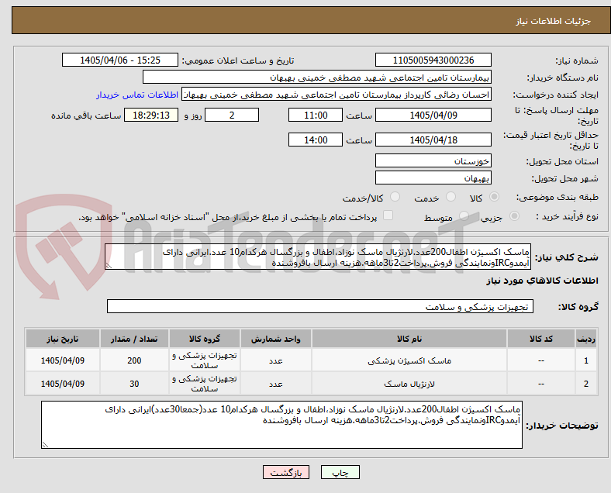This screenshot has height=493, width=611.
Task: Click the goods group cell in row 2
Action: click(x=205, y=384)
